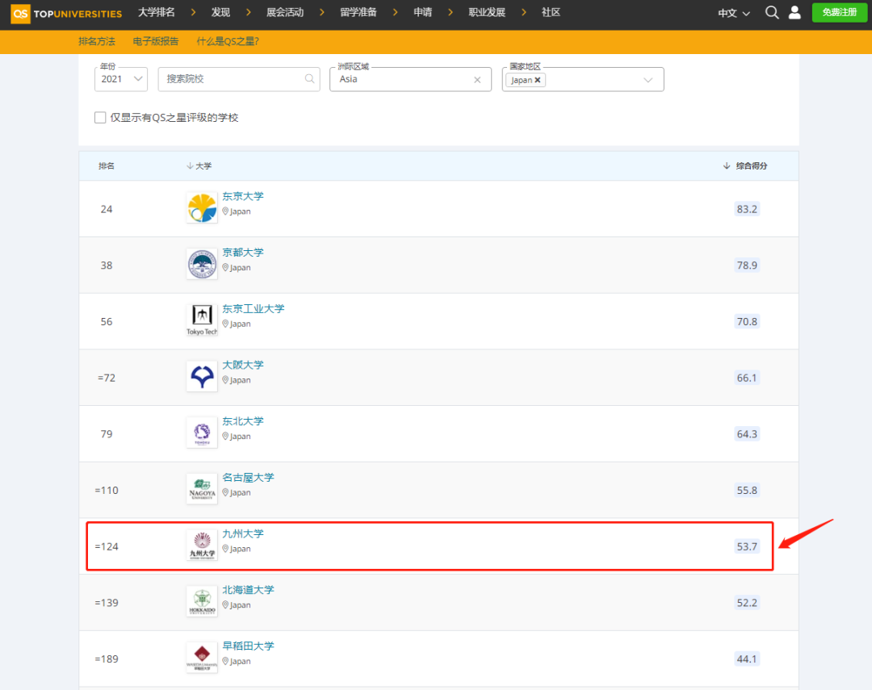This screenshot has height=690, width=872.
Task: Click the Osaka University logo
Action: click(202, 376)
